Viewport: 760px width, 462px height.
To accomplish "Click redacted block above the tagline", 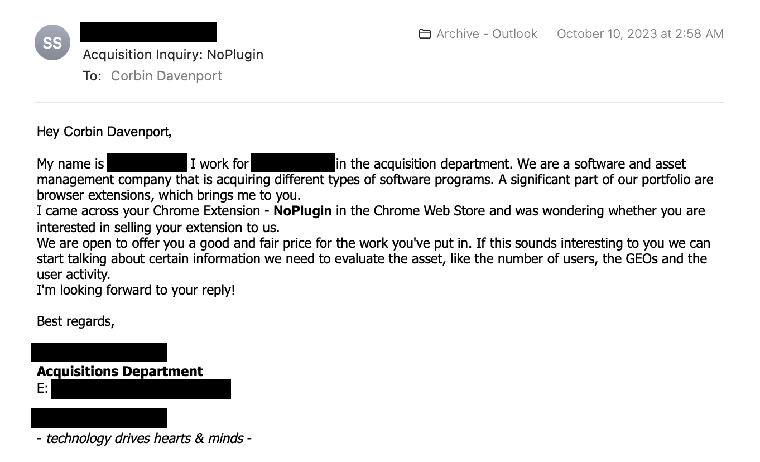I will click(99, 418).
